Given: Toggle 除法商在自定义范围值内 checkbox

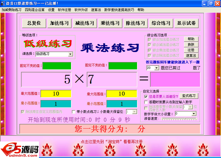Looking at the screenshot, I should [23, 112].
